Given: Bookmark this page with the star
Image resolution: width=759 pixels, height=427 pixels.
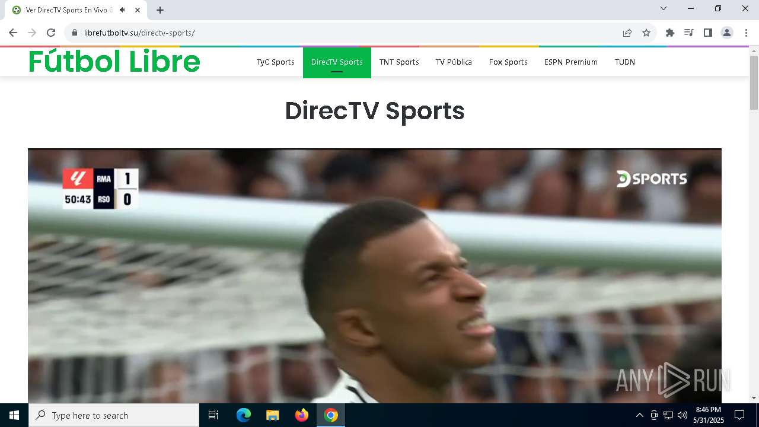Looking at the screenshot, I should pyautogui.click(x=646, y=33).
